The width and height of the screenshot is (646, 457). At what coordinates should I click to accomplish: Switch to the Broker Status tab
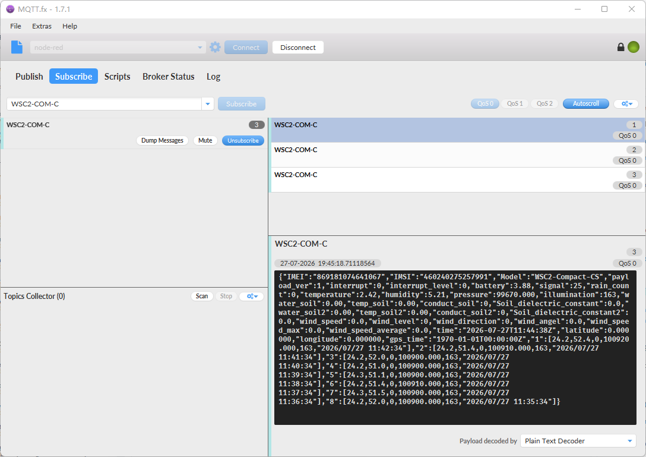[169, 76]
